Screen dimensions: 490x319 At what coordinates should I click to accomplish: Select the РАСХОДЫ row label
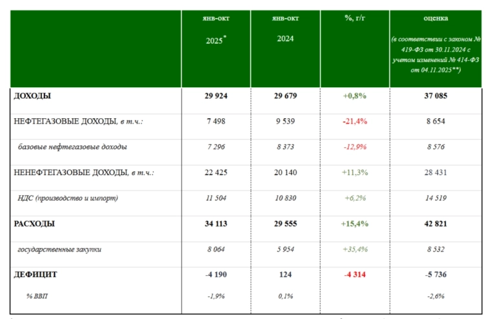click(34, 223)
